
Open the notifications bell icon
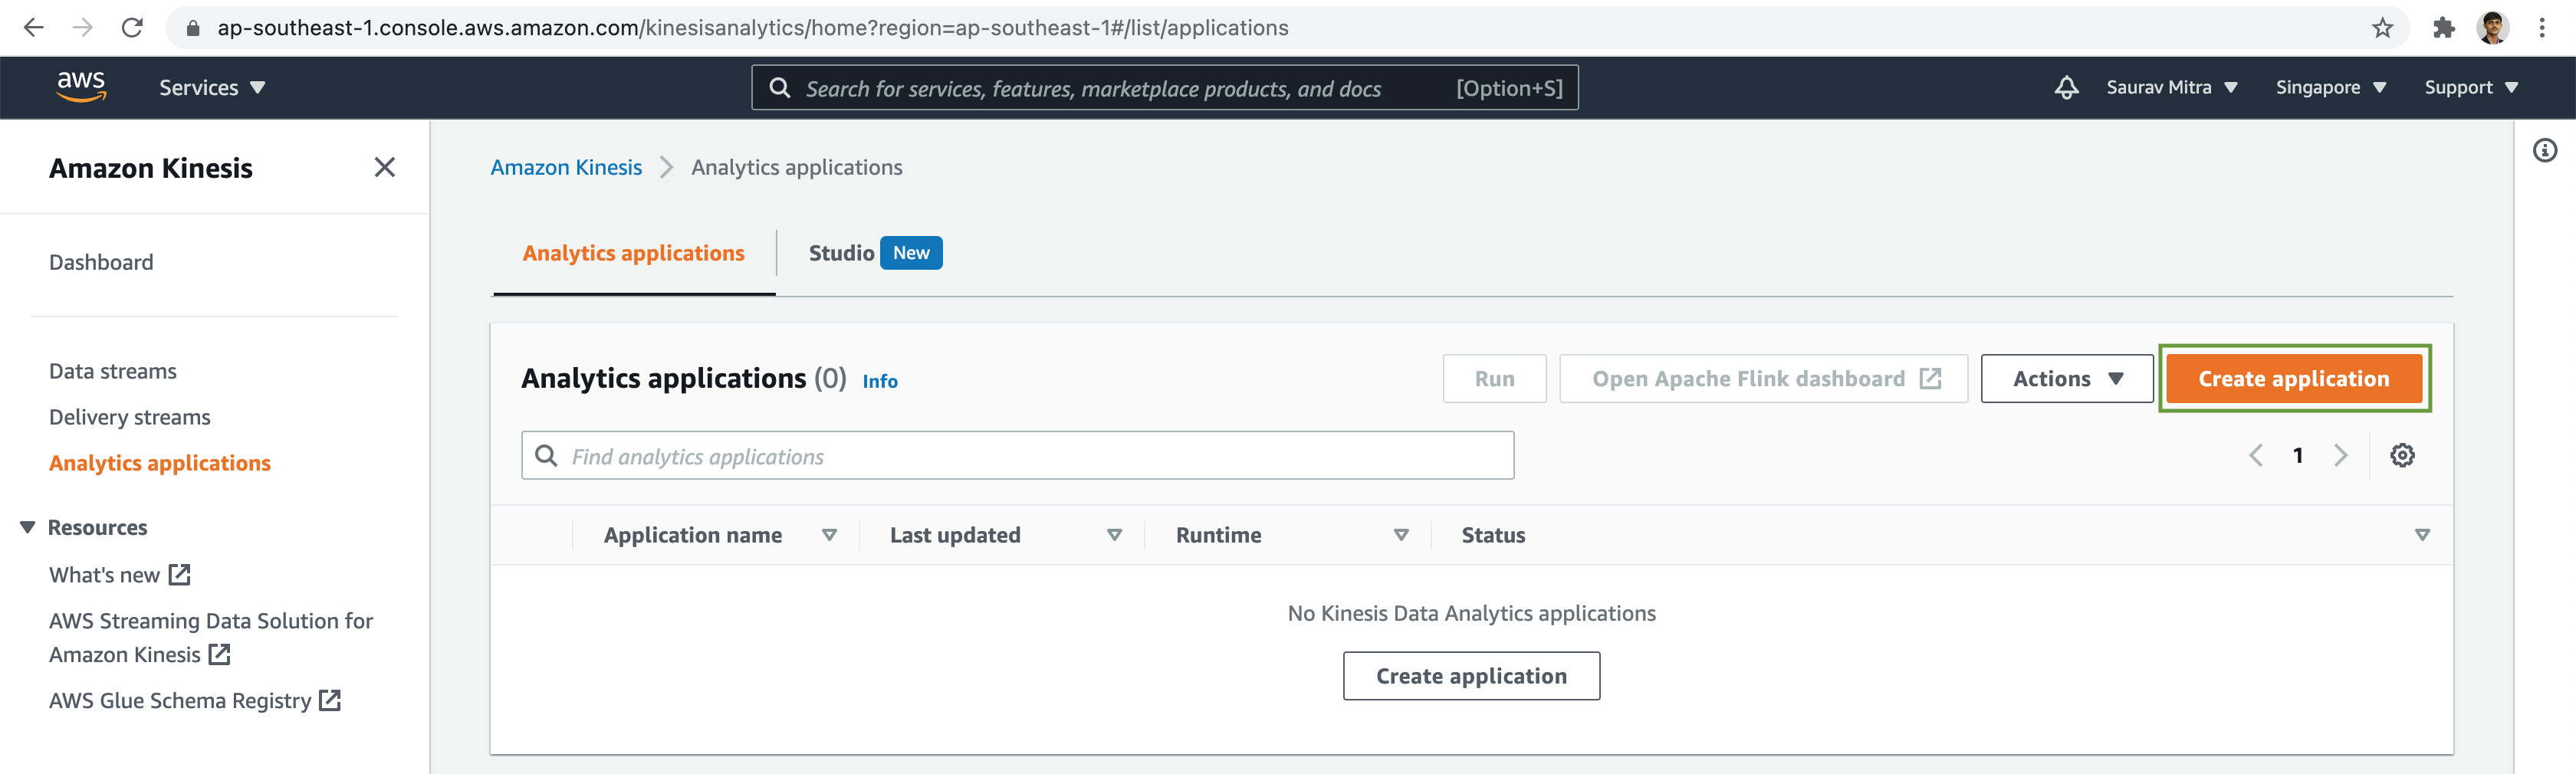tap(2066, 88)
